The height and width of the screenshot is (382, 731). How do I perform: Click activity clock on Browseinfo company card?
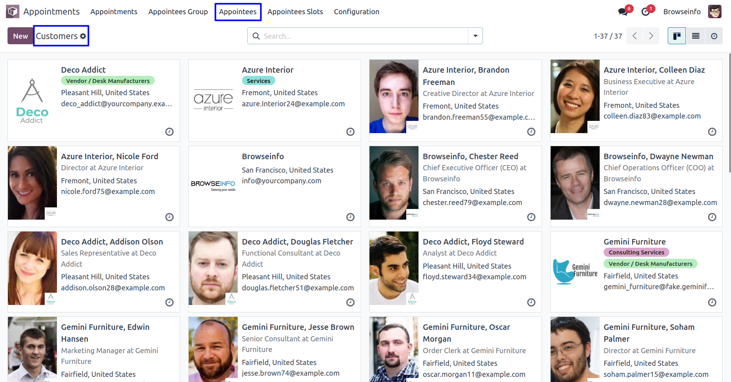[350, 217]
